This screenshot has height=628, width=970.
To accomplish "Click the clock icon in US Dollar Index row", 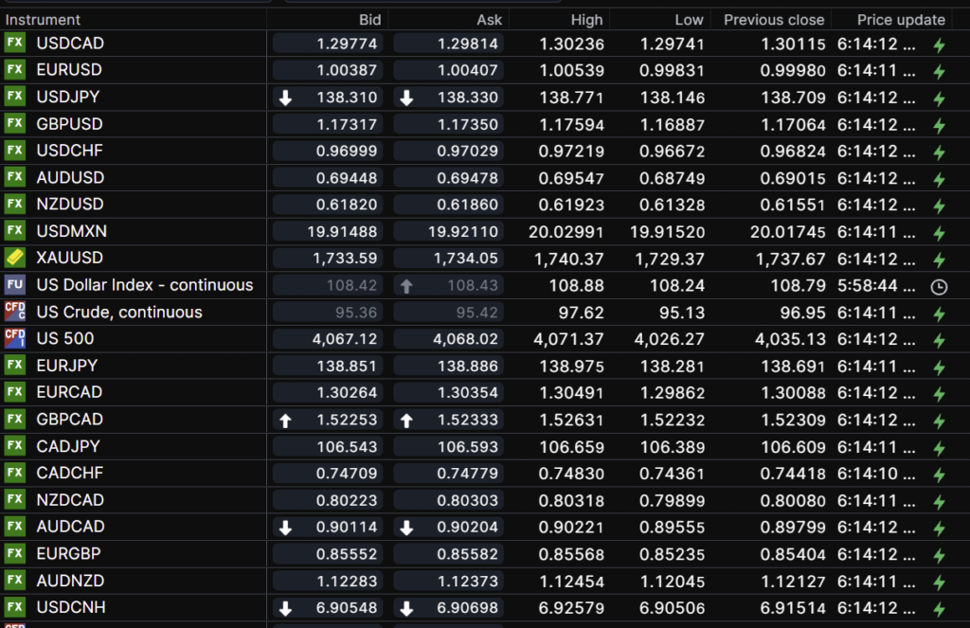I will coord(939,286).
